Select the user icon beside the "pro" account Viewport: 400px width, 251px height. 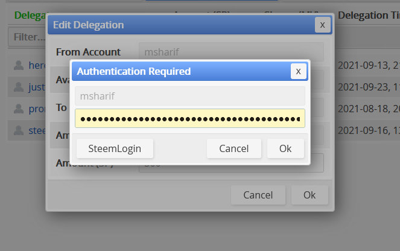coord(19,109)
